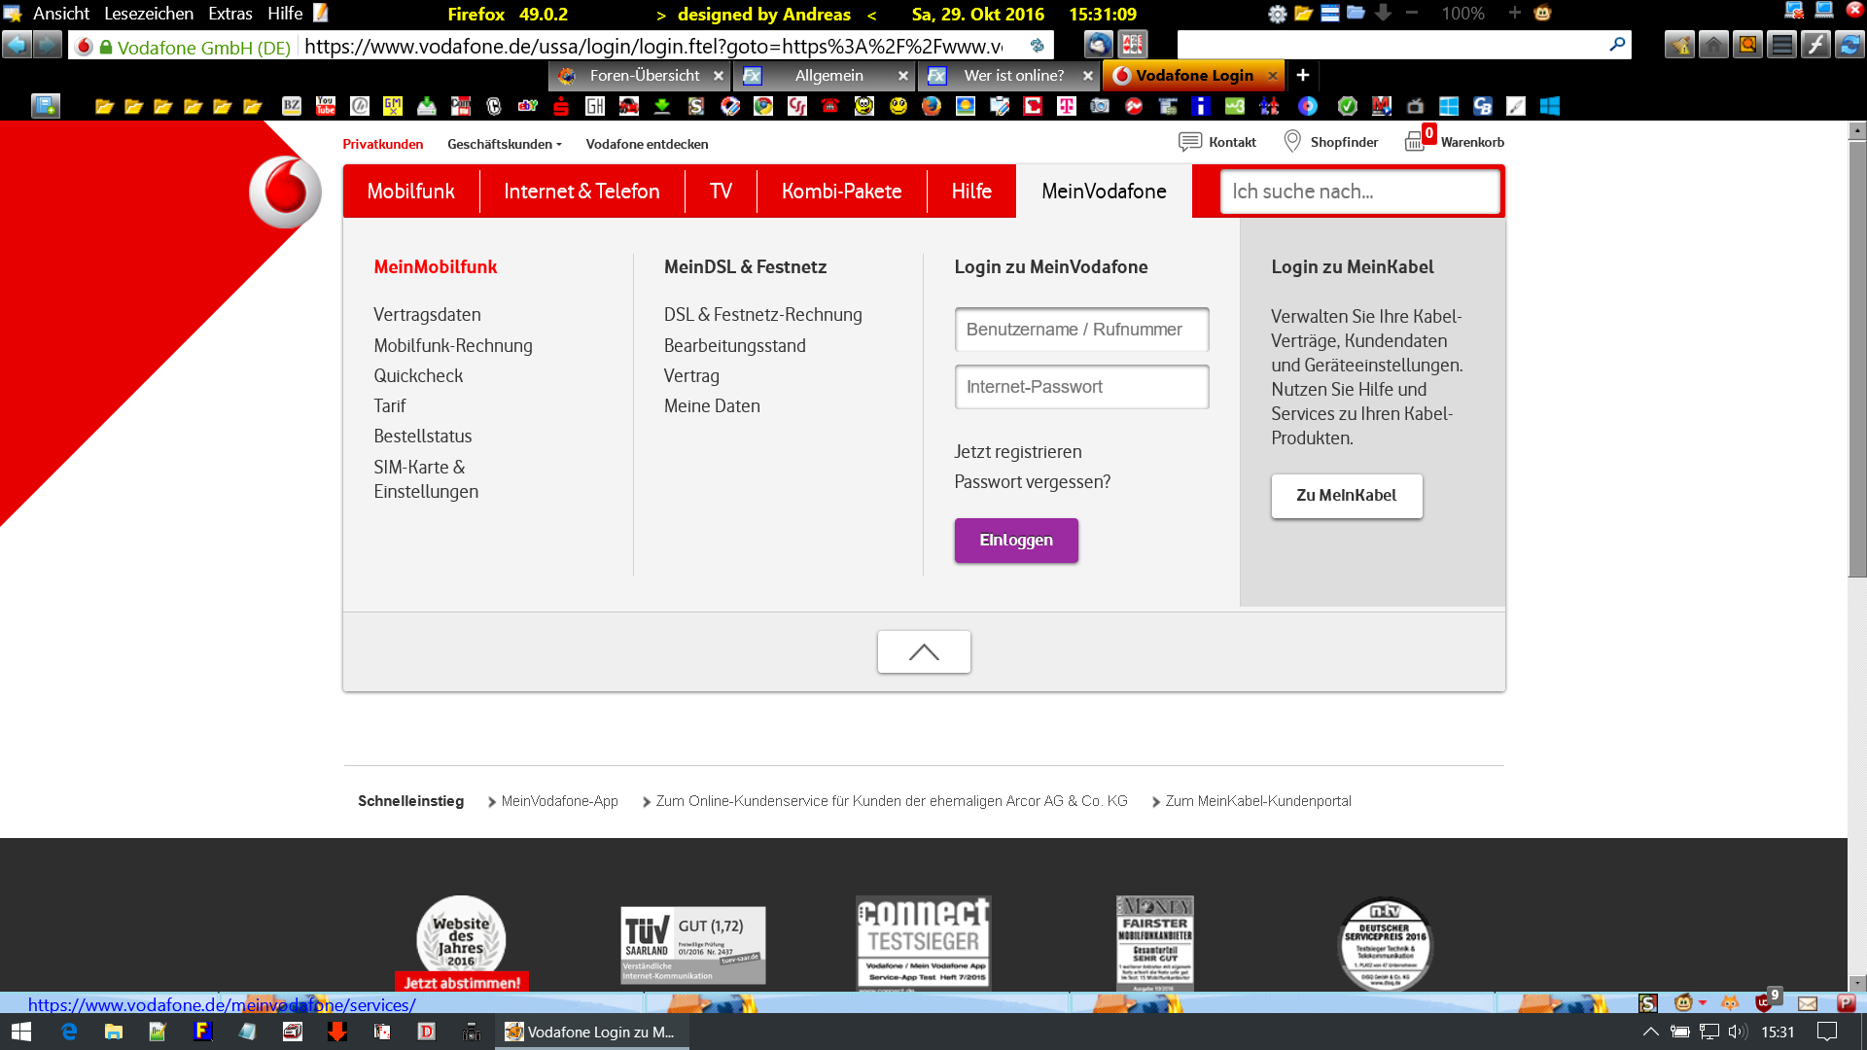The width and height of the screenshot is (1867, 1050).
Task: Reload page via address bar refresh icon
Action: (1037, 46)
